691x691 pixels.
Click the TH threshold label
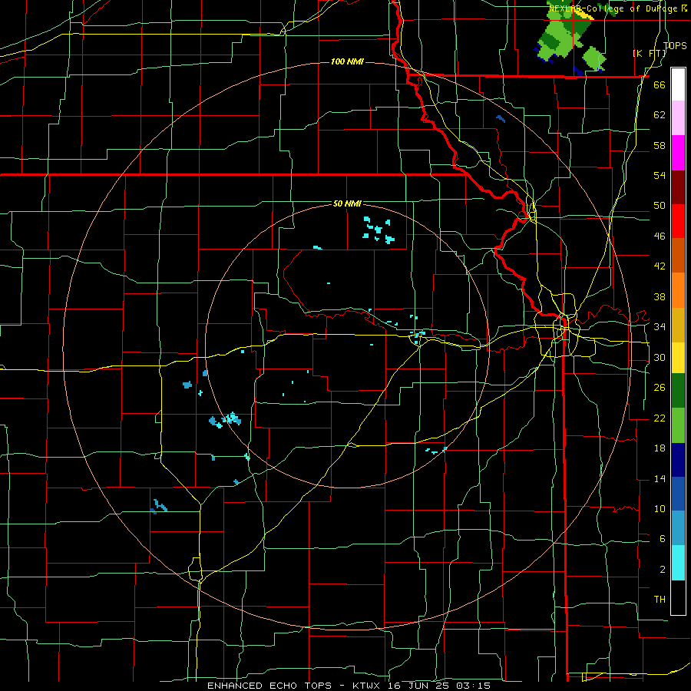tap(660, 599)
